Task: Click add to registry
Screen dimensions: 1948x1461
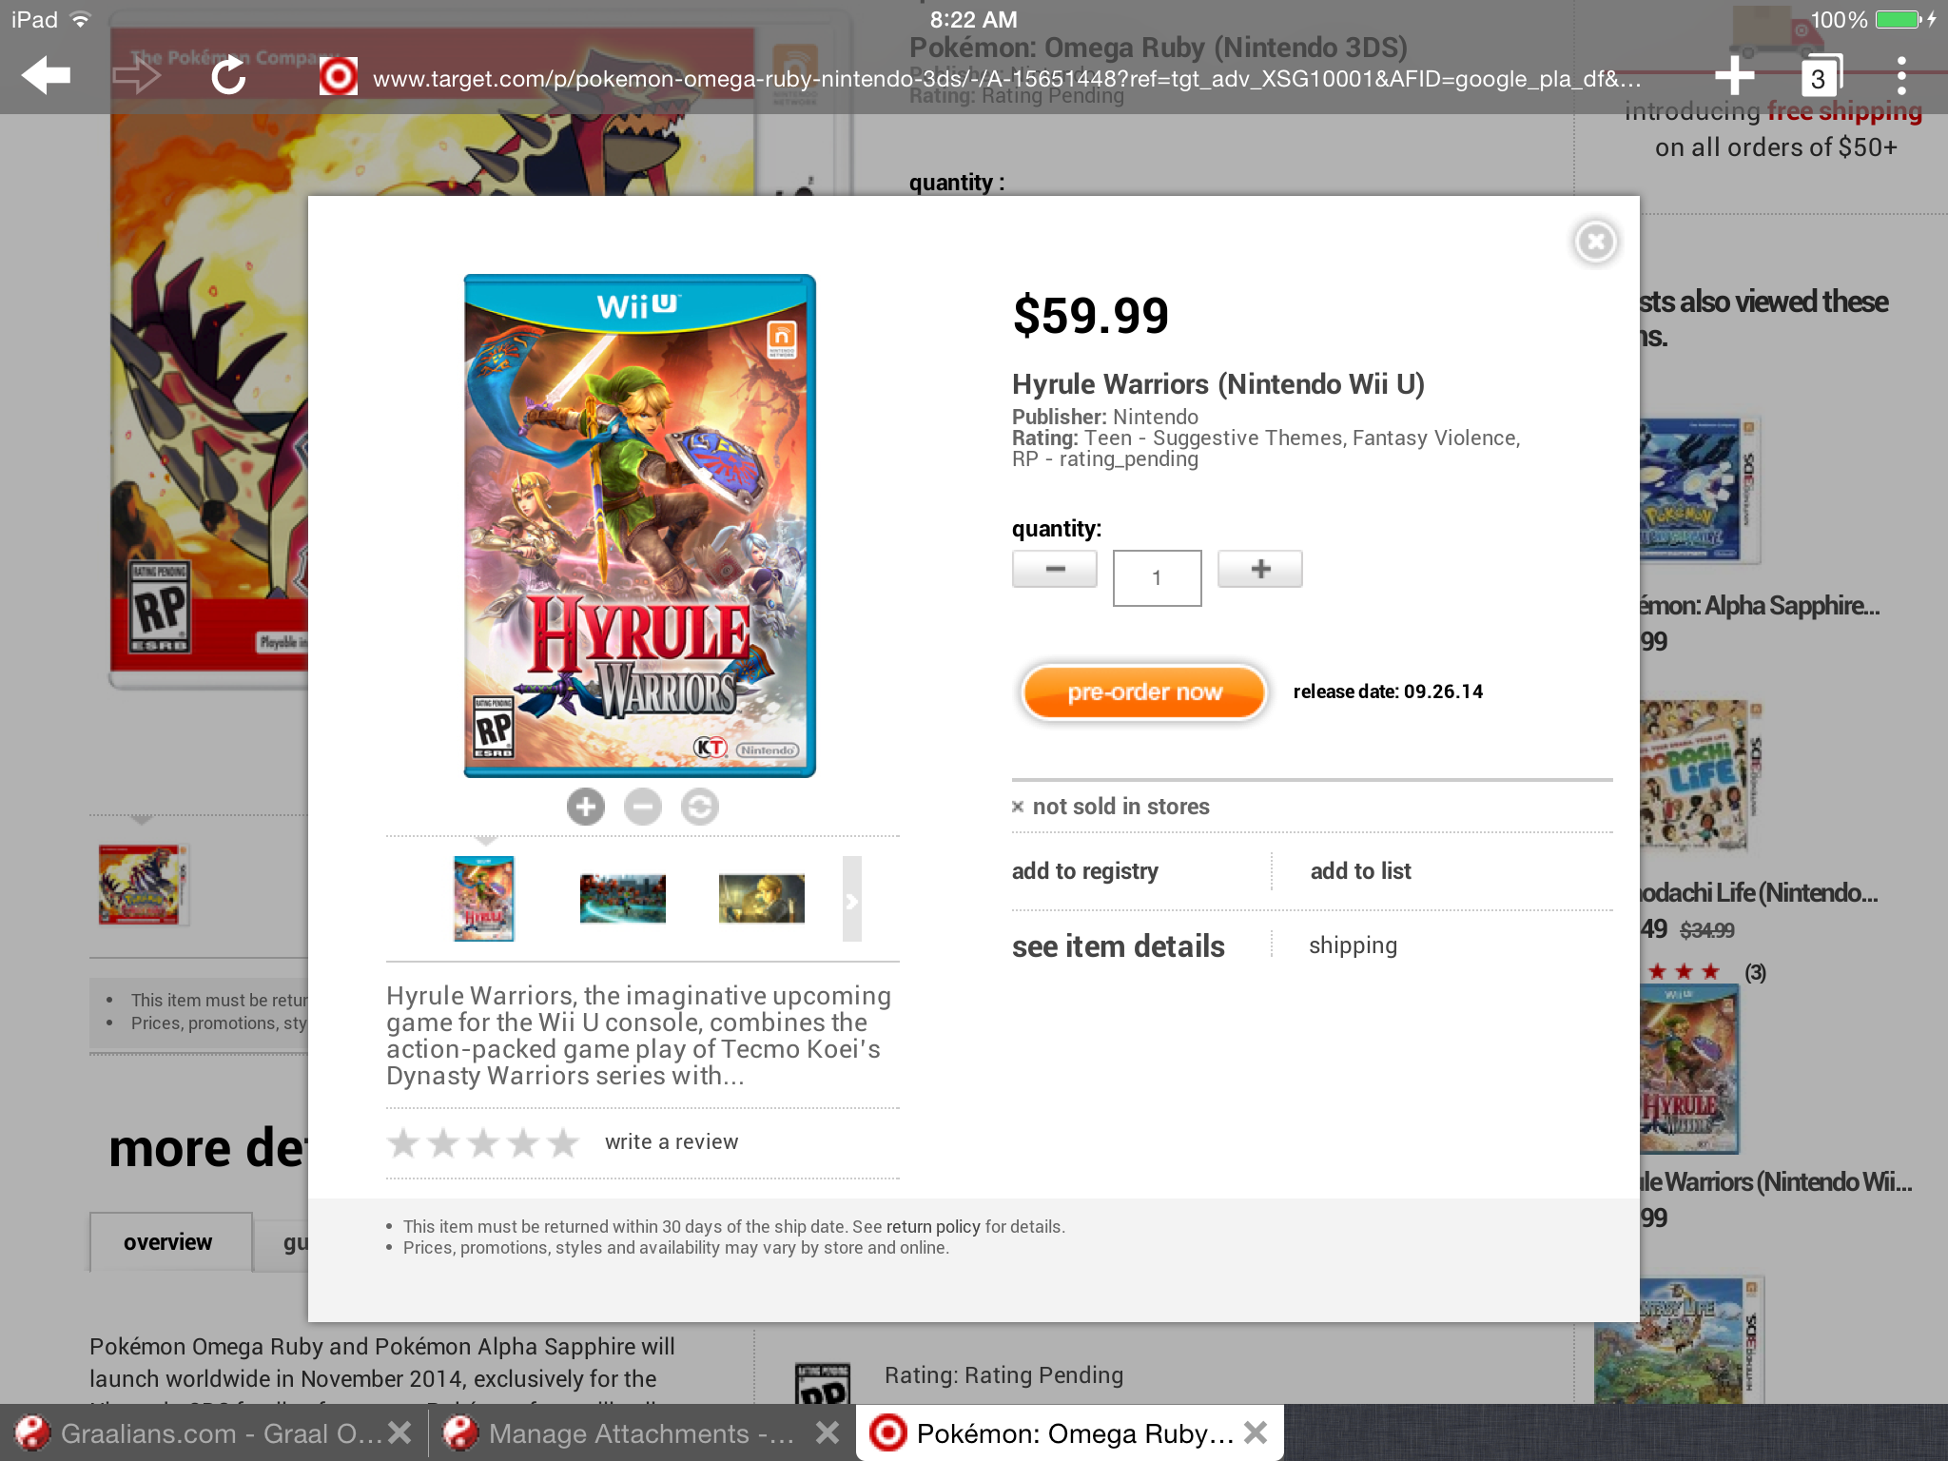Action: pos(1085,871)
